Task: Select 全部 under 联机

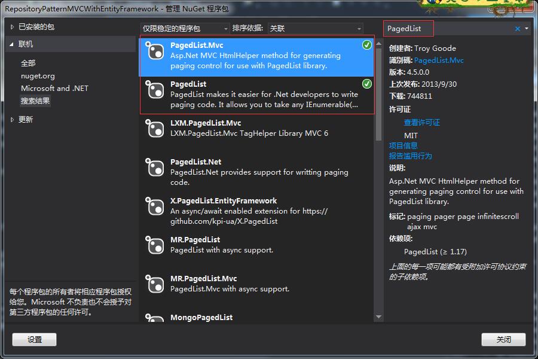Action: click(28, 63)
